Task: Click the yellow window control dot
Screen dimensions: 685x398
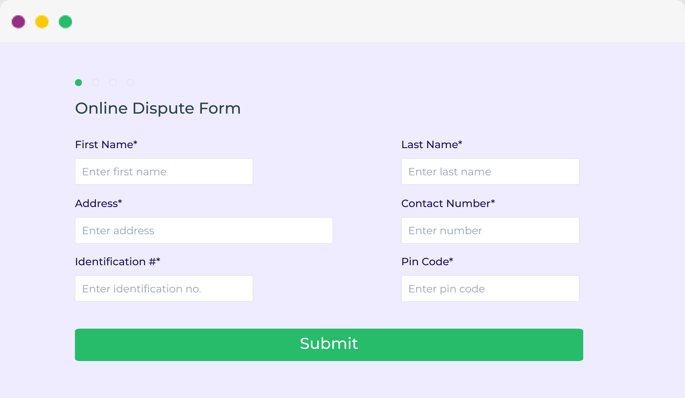Action: pos(42,22)
